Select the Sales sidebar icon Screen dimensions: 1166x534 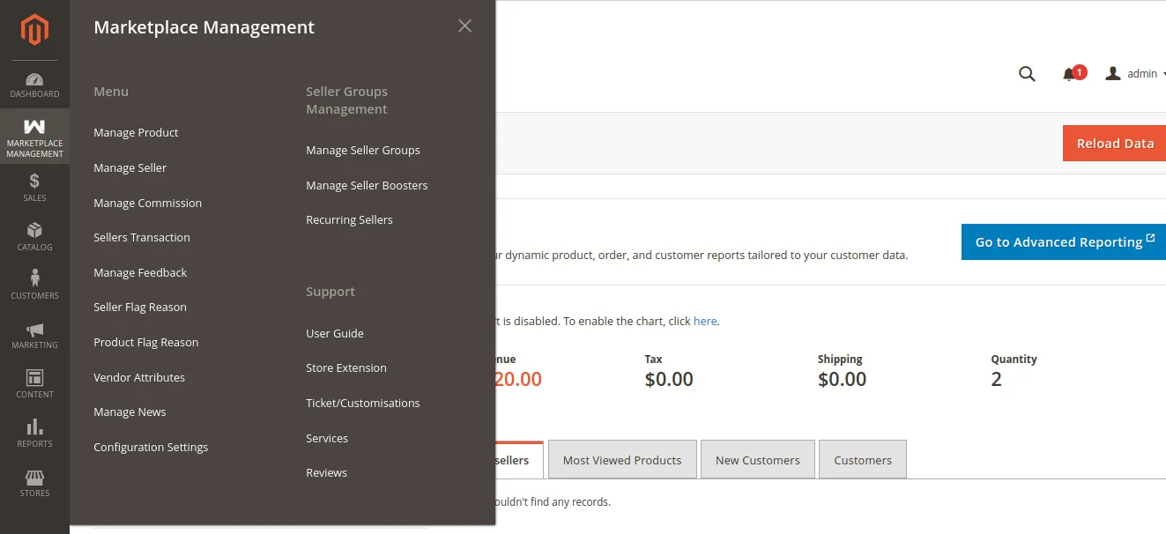pyautogui.click(x=34, y=186)
